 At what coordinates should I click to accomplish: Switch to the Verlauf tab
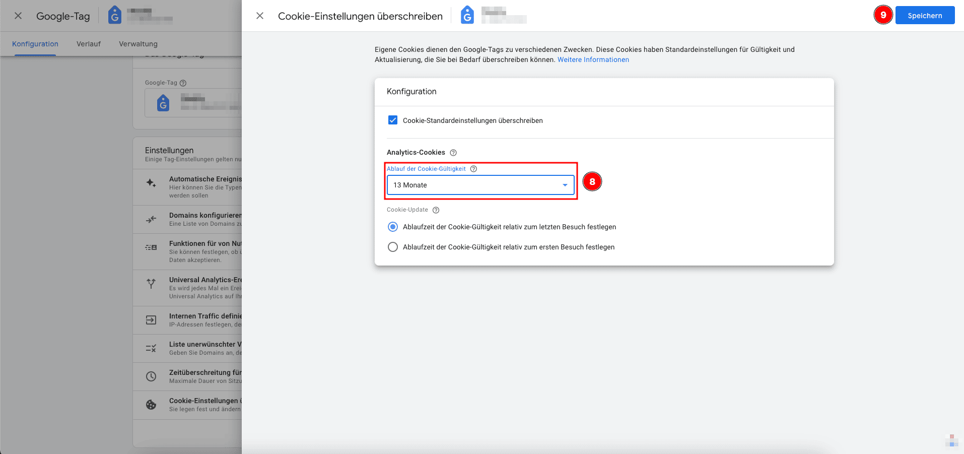point(89,44)
